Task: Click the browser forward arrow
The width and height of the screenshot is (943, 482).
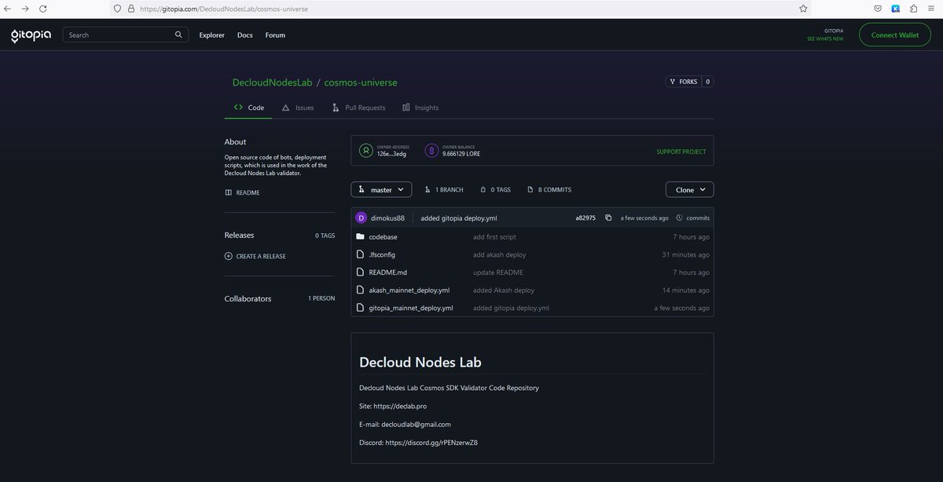Action: 25,8
